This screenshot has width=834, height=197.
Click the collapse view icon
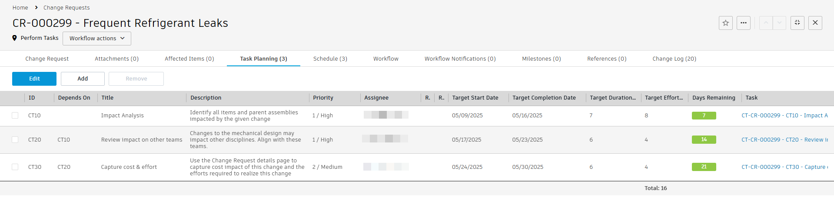coord(797,23)
